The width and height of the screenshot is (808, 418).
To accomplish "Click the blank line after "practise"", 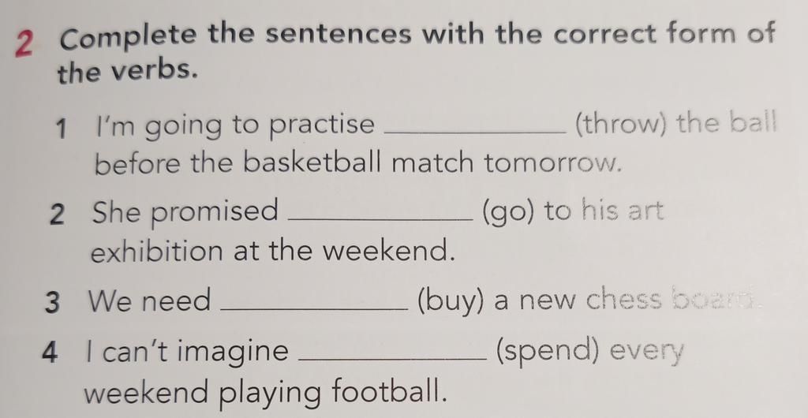I will point(475,135).
